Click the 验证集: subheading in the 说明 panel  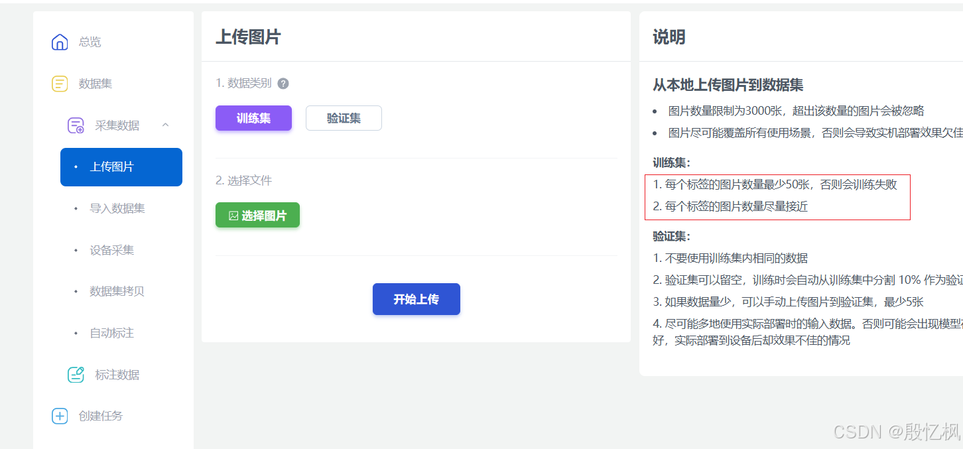click(x=671, y=236)
